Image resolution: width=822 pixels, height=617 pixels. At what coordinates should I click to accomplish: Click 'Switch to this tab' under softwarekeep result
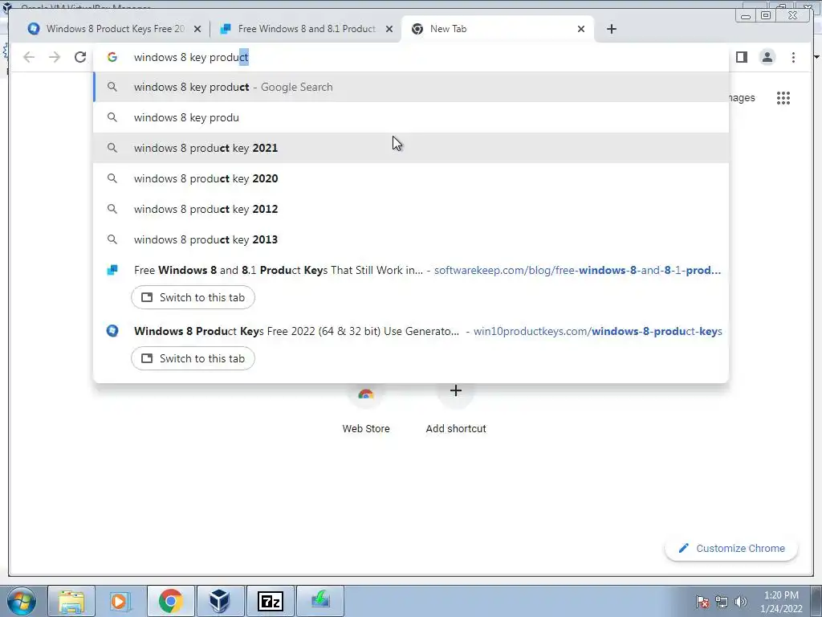point(193,297)
